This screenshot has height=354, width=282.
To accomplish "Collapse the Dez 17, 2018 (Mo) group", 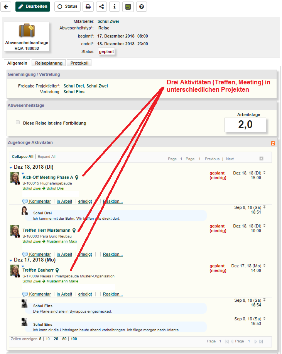I will click(x=11, y=260).
